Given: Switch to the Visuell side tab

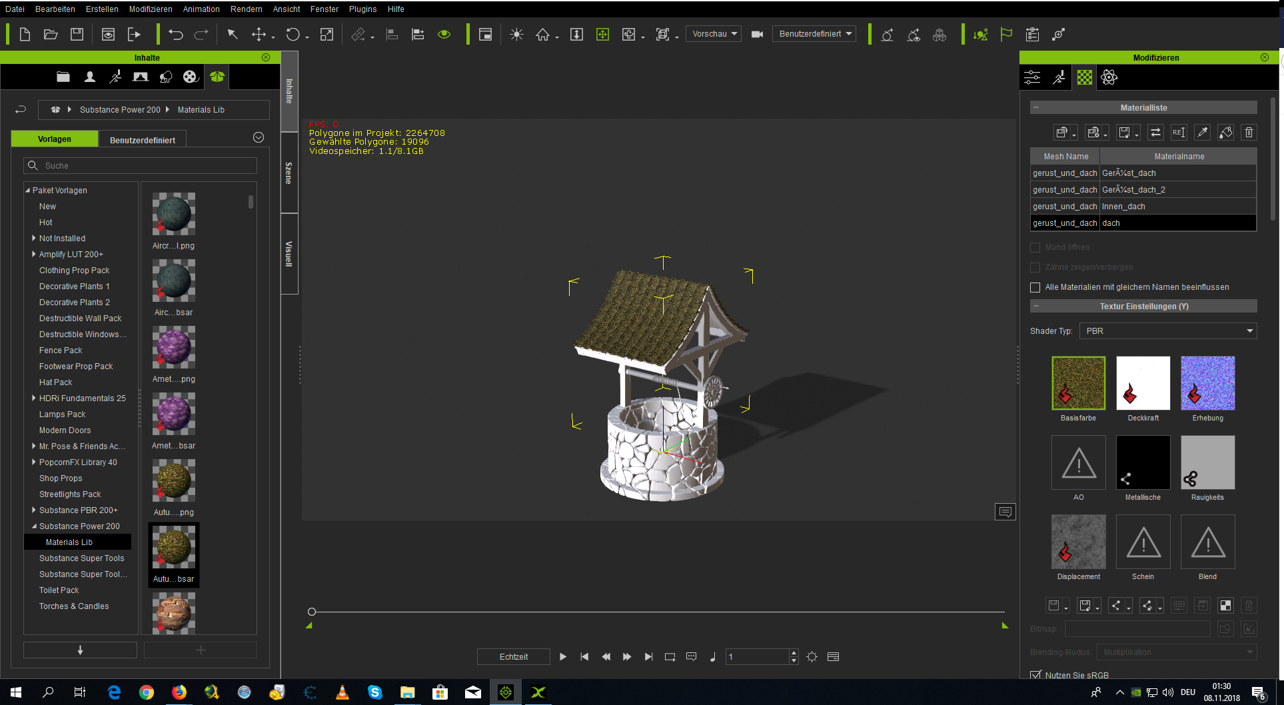Looking at the screenshot, I should point(289,253).
